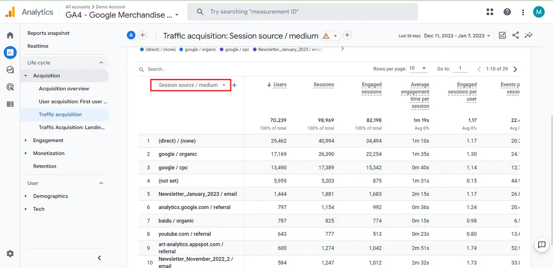Image resolution: width=553 pixels, height=268 pixels.
Task: Open the property selector dropdown
Action: click(123, 15)
